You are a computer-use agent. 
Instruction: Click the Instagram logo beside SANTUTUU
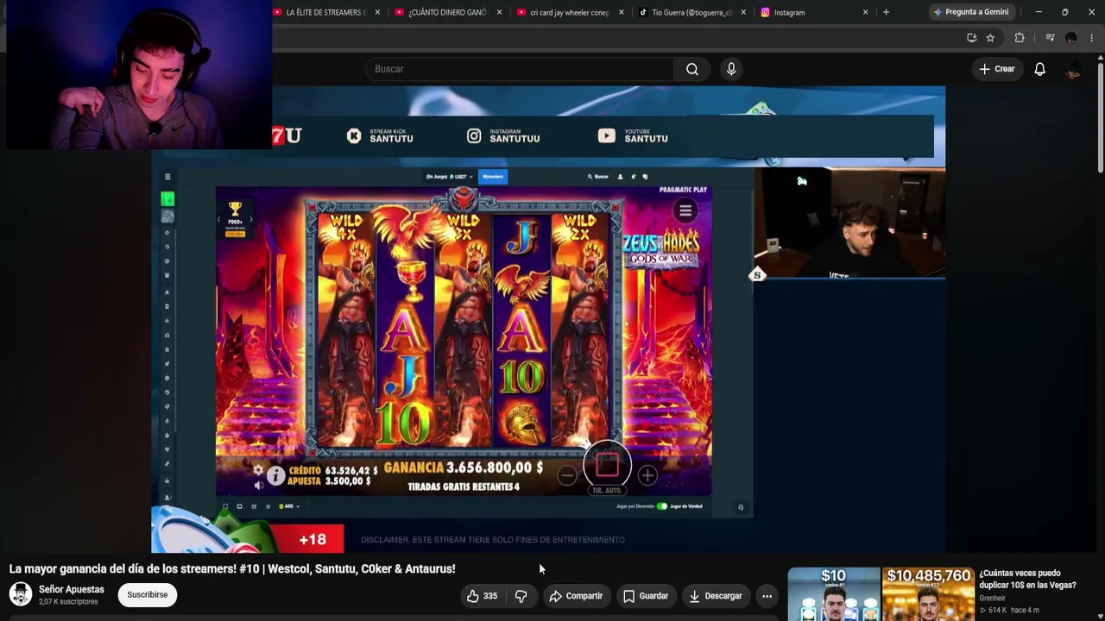point(474,136)
